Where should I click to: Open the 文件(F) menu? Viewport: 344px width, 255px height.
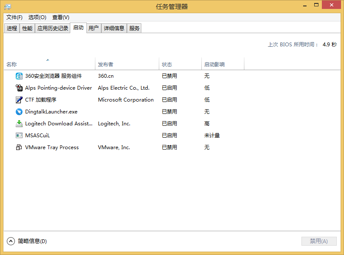point(14,17)
